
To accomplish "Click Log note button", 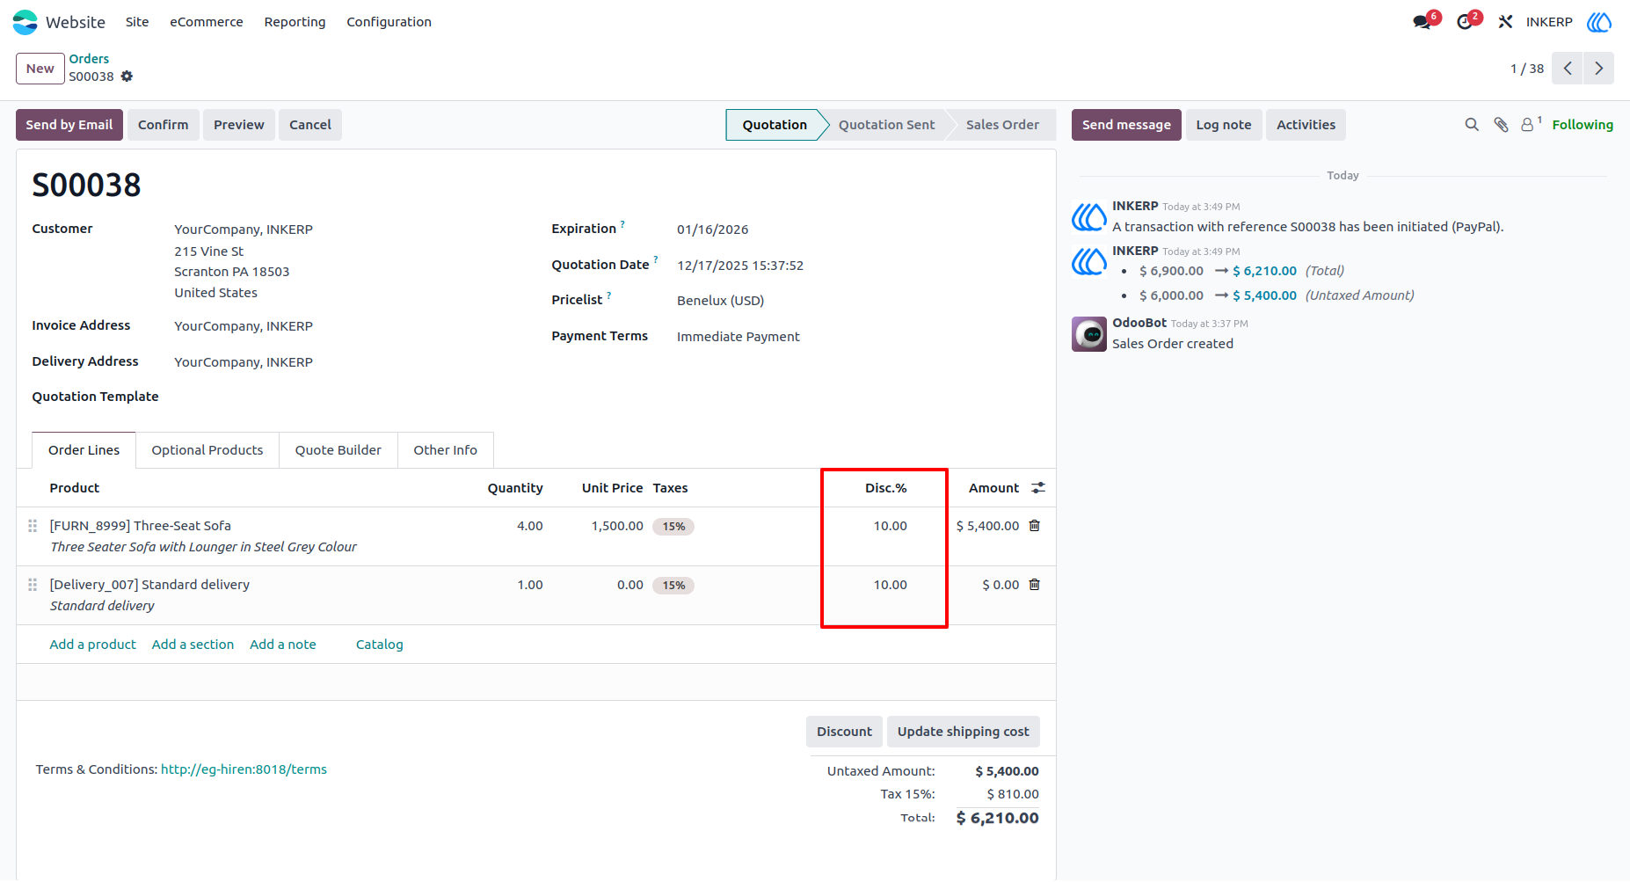I will tap(1224, 125).
